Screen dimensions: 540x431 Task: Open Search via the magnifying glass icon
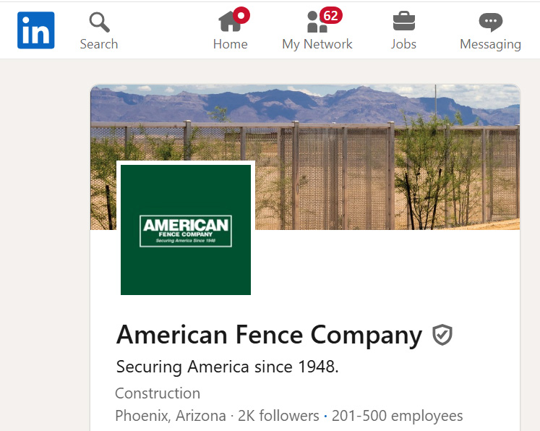(99, 22)
